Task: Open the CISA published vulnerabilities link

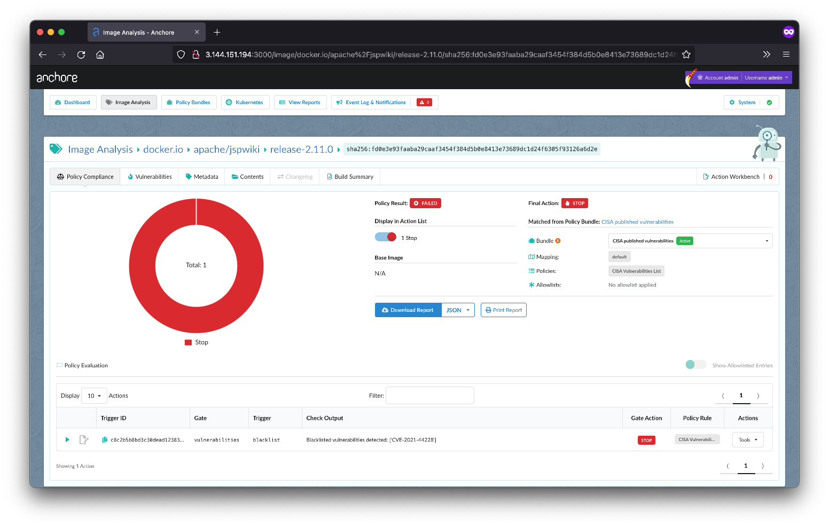Action: (x=637, y=222)
